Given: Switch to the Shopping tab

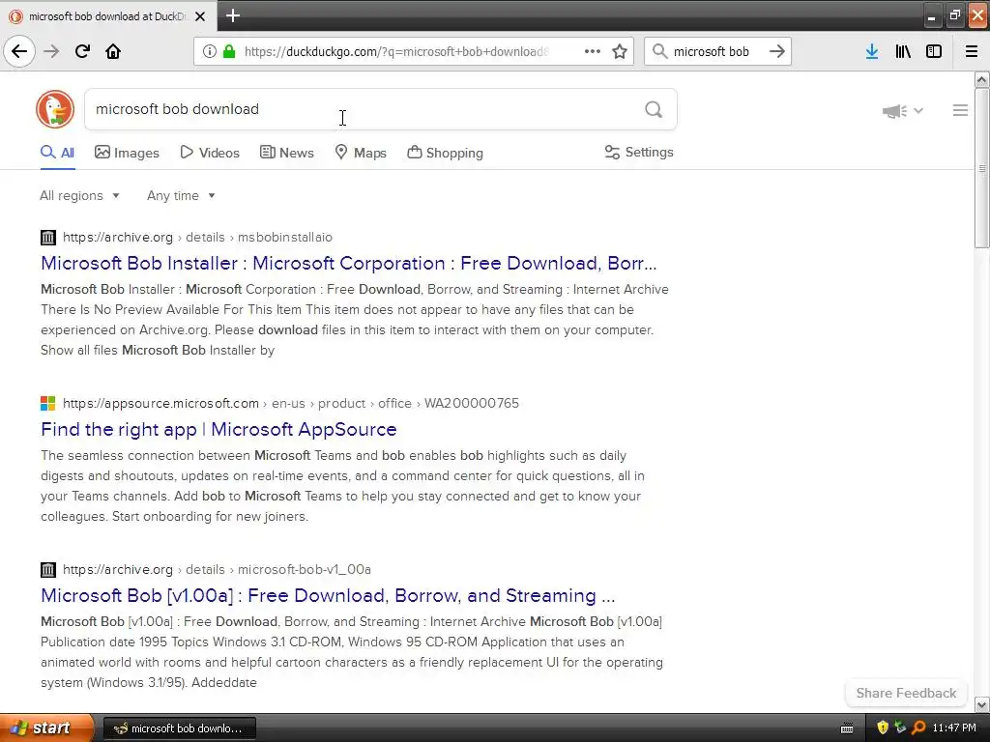Looking at the screenshot, I should click(445, 153).
